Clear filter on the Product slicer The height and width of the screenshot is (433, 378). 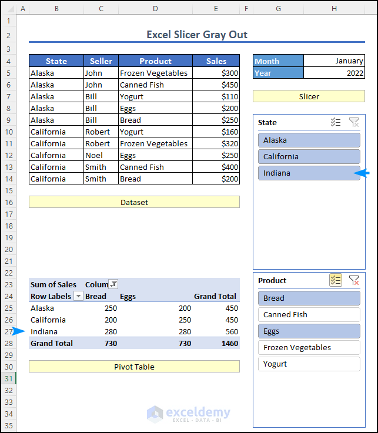[x=354, y=280]
